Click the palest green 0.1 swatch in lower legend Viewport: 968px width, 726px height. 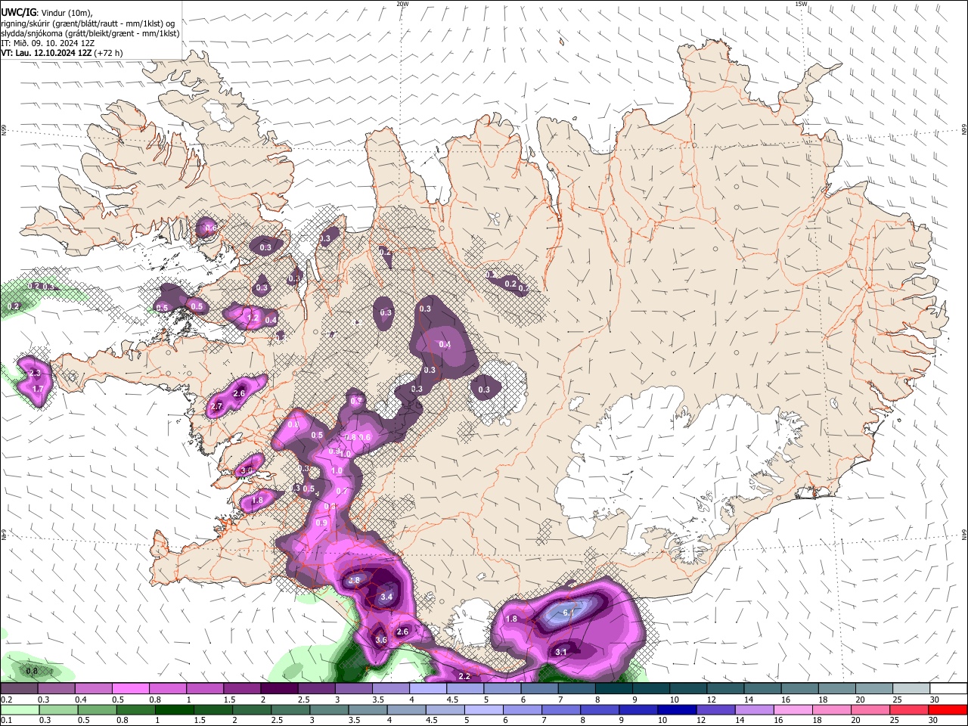19,709
